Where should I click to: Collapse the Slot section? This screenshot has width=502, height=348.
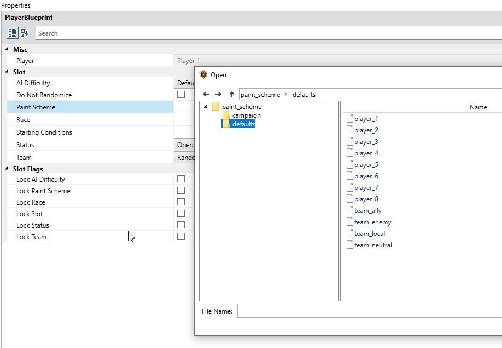click(7, 72)
